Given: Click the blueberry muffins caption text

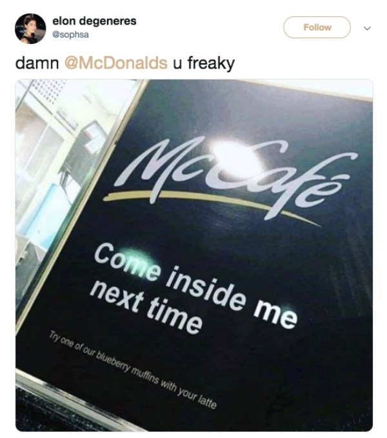Looking at the screenshot, I should (x=133, y=370).
